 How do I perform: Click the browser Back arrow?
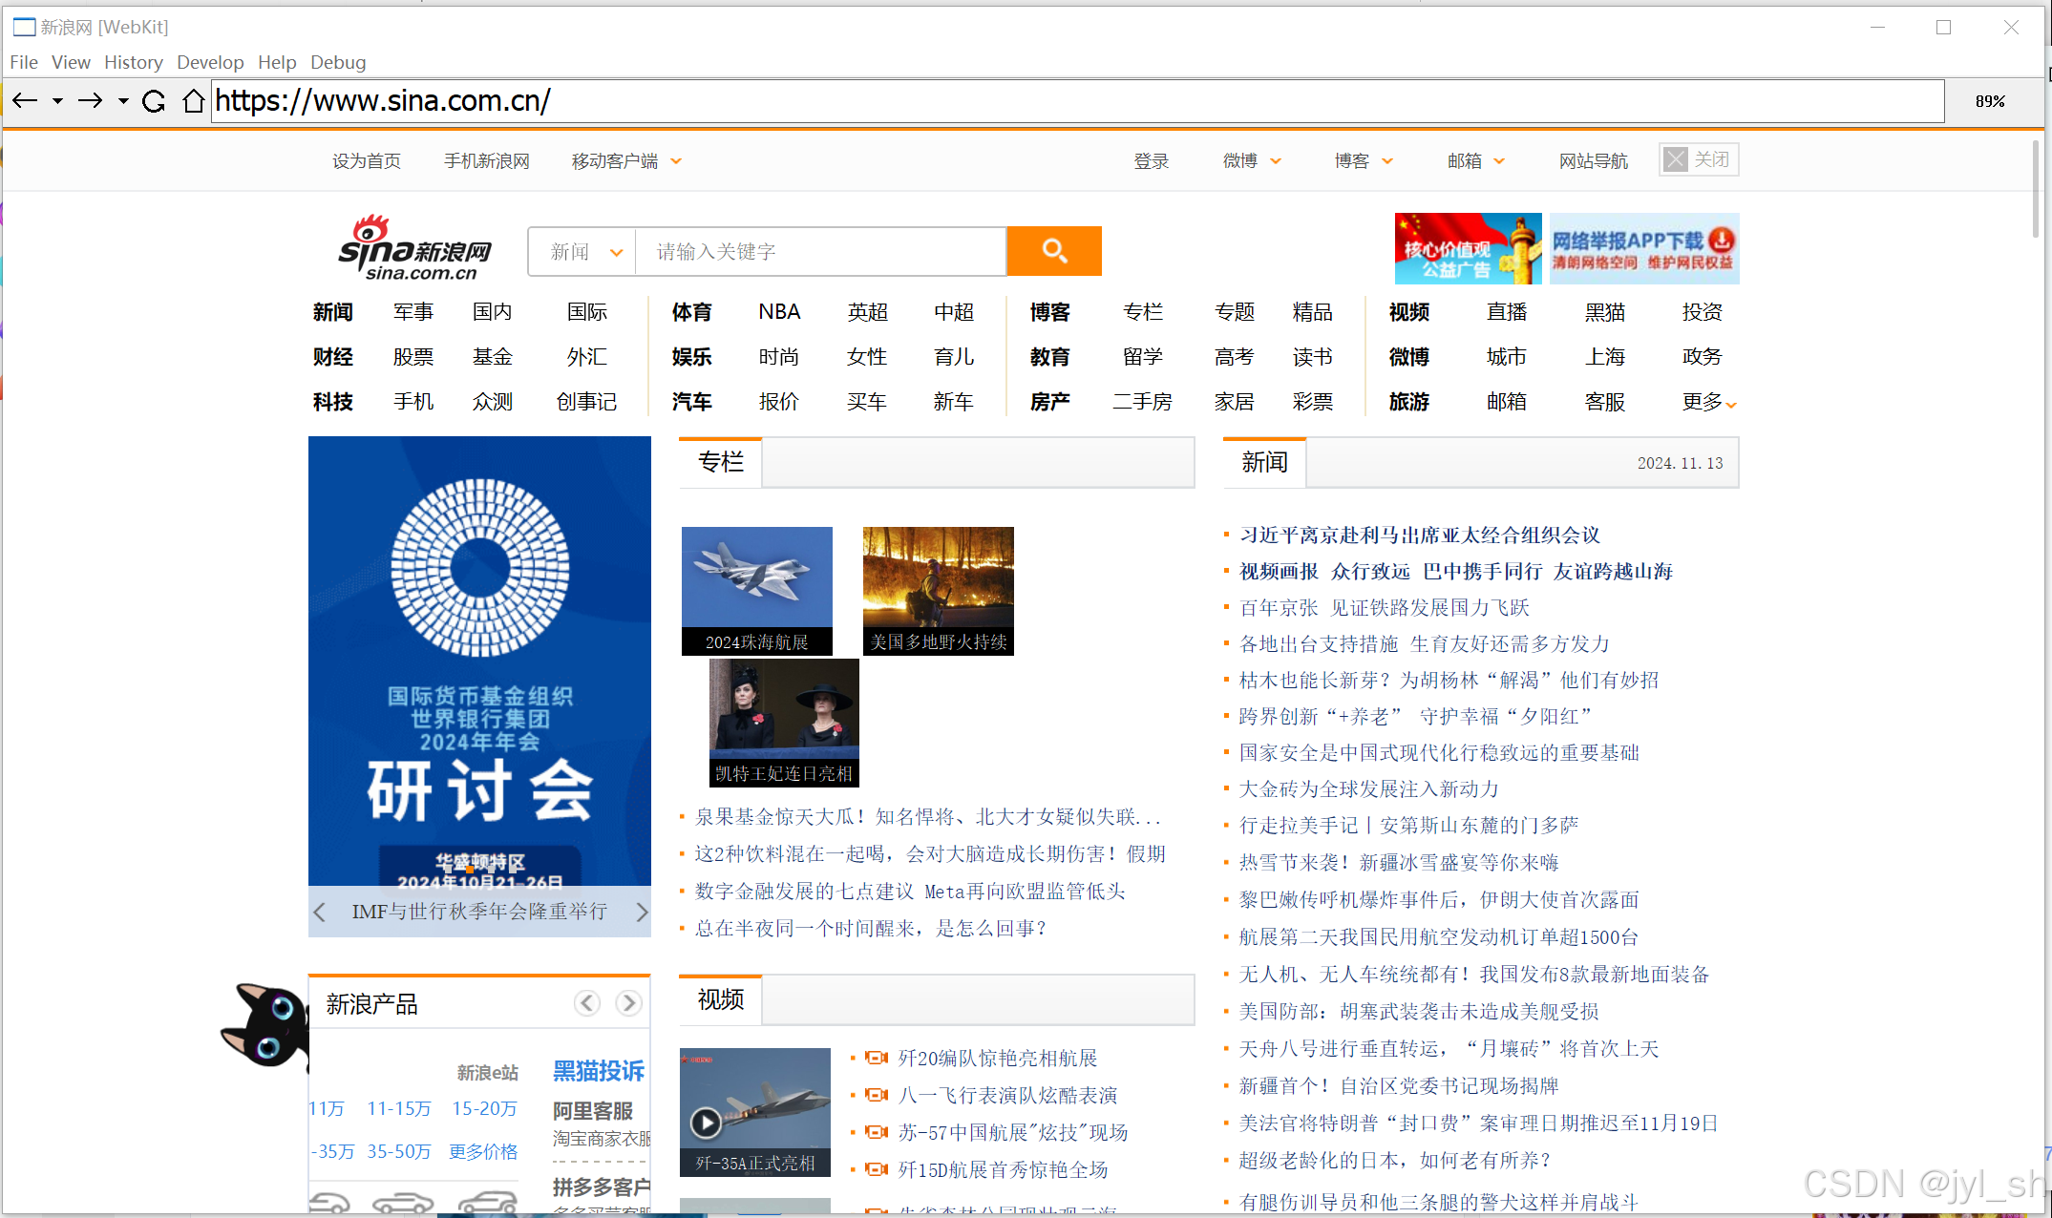[x=25, y=100]
